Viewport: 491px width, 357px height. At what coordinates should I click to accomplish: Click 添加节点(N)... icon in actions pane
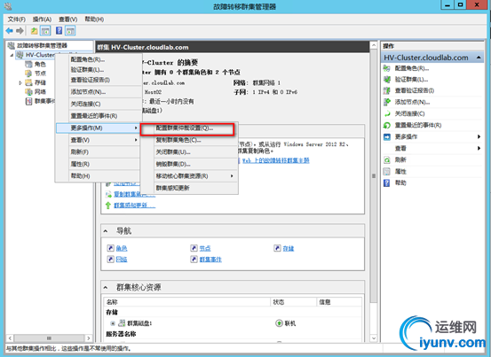(387, 102)
